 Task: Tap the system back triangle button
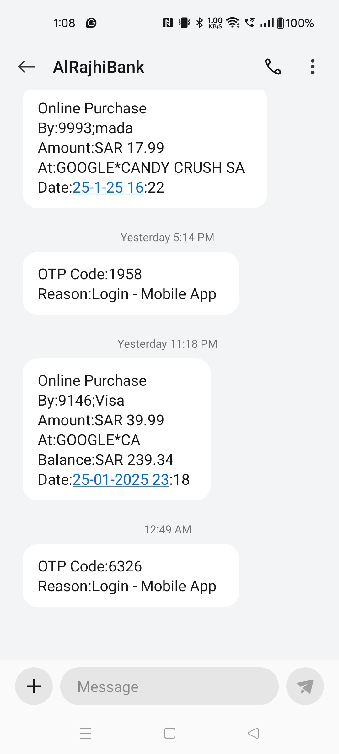click(253, 733)
